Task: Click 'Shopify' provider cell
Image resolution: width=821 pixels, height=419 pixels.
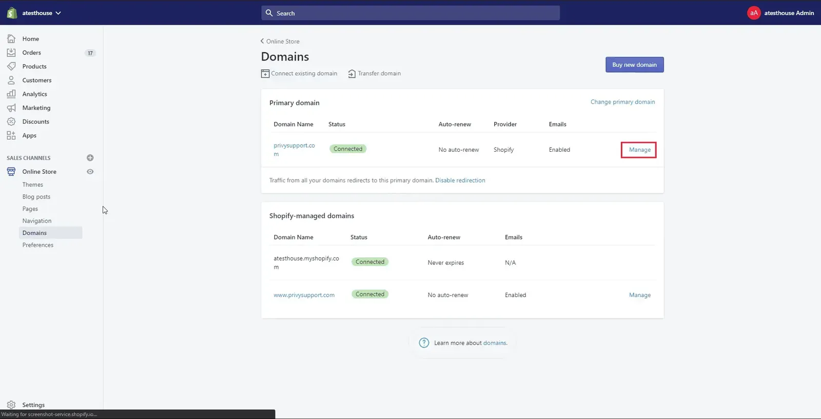Action: pyautogui.click(x=504, y=150)
